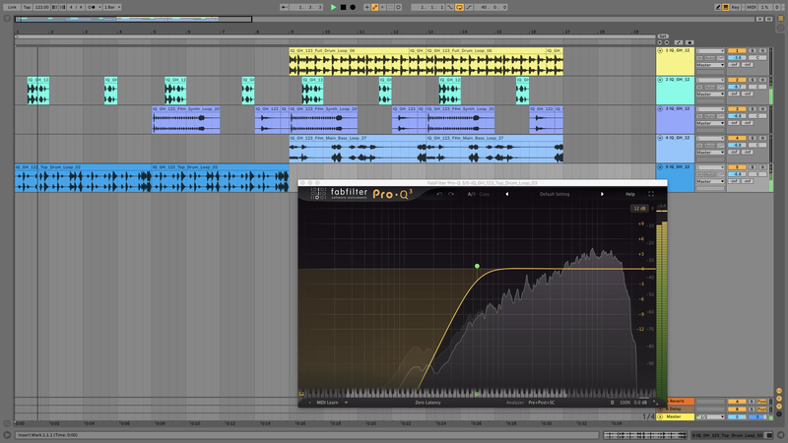Click the Re-enable Automation icon

point(382,7)
